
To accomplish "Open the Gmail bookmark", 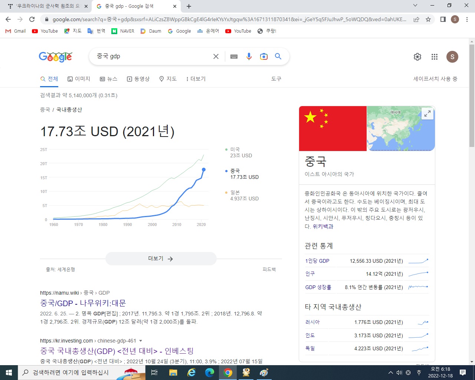I will [15, 31].
